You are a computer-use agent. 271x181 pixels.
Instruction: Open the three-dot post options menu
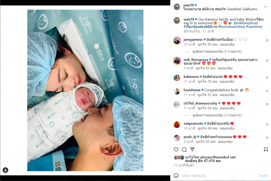tap(266, 7)
